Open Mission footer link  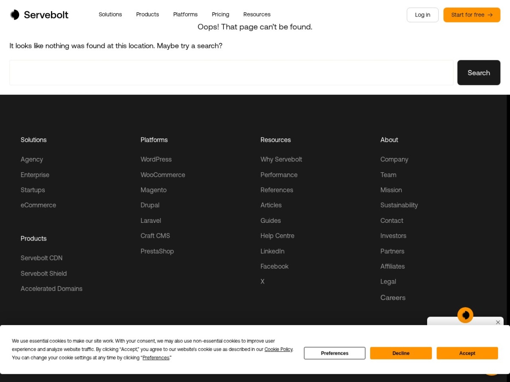[x=391, y=190]
